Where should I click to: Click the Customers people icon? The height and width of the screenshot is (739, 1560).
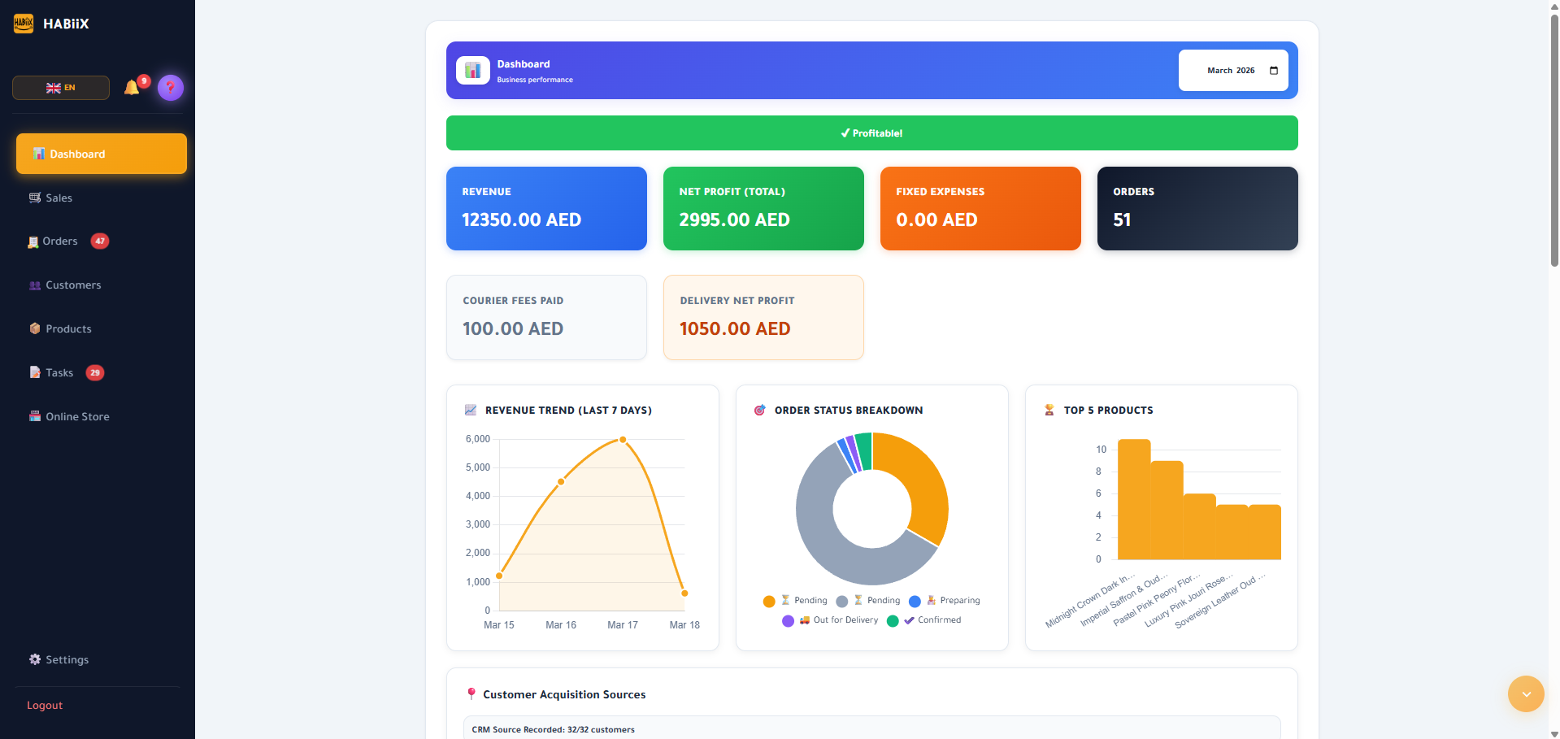35,285
